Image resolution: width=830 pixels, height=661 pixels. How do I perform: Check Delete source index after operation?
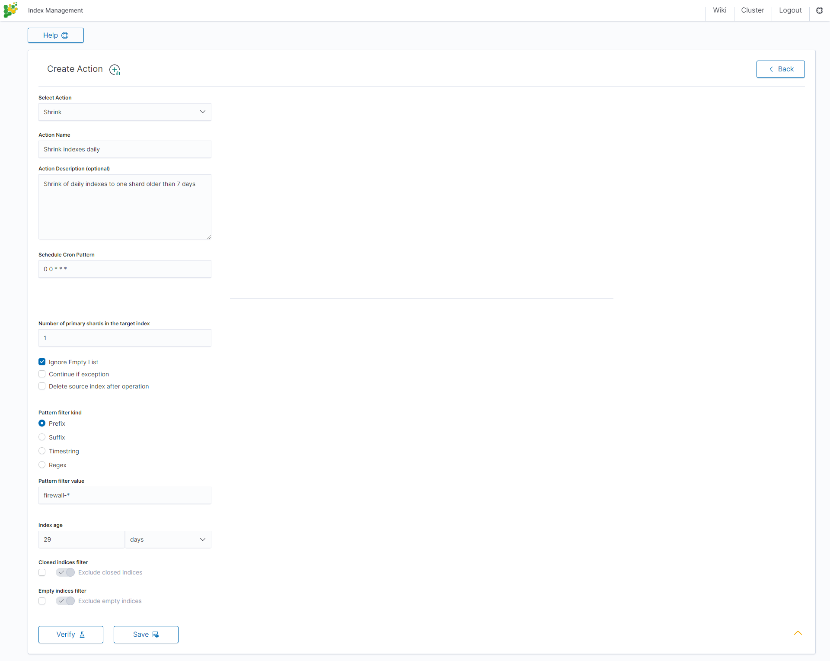[x=42, y=386]
